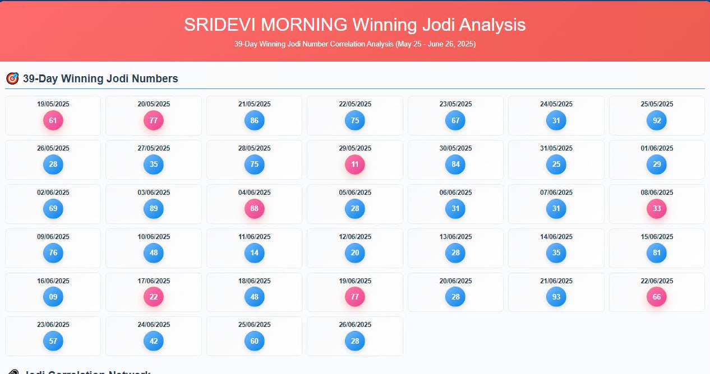The image size is (710, 374).
Task: Open the card dated 26/06/2025
Action: click(x=354, y=336)
